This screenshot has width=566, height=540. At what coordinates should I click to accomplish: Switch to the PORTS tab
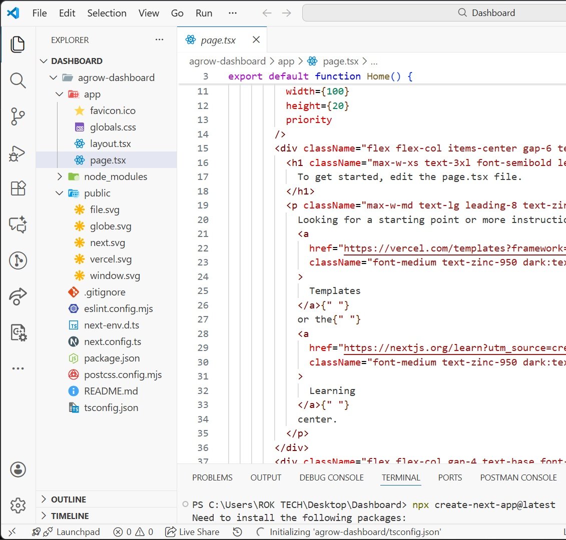pos(450,477)
